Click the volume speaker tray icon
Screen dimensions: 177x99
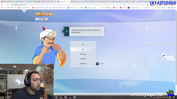click(163, 97)
